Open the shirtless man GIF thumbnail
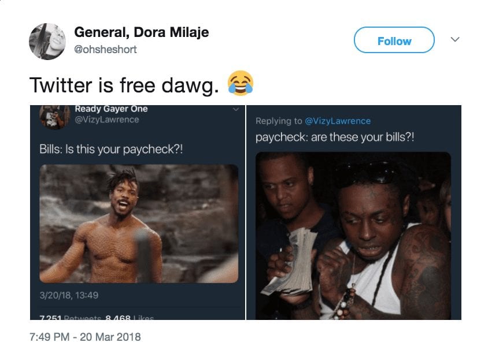This screenshot has height=350, width=488. (139, 224)
